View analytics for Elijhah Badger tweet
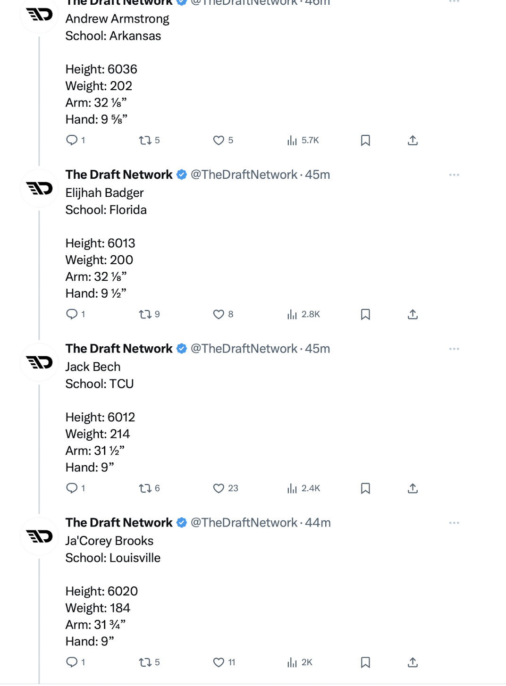This screenshot has height=686, width=506. point(292,314)
